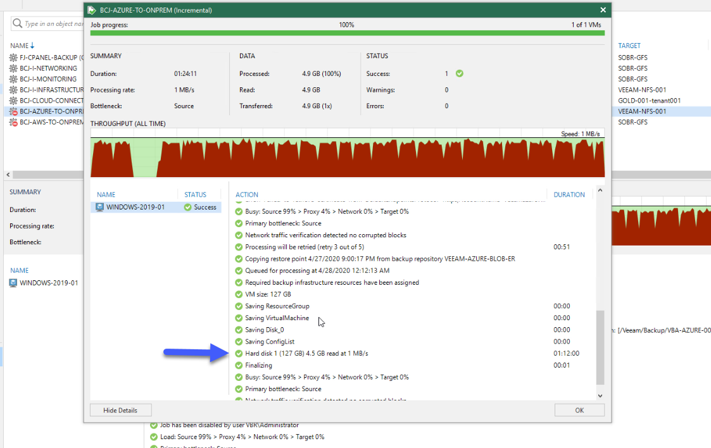The height and width of the screenshot is (448, 711).
Task: Click the action log scroll down arrow
Action: pyautogui.click(x=600, y=395)
